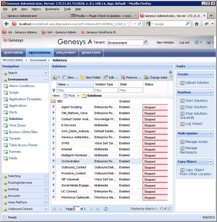217x222 pixels.
Task: Go to previous page arrow
Action: point(60,209)
